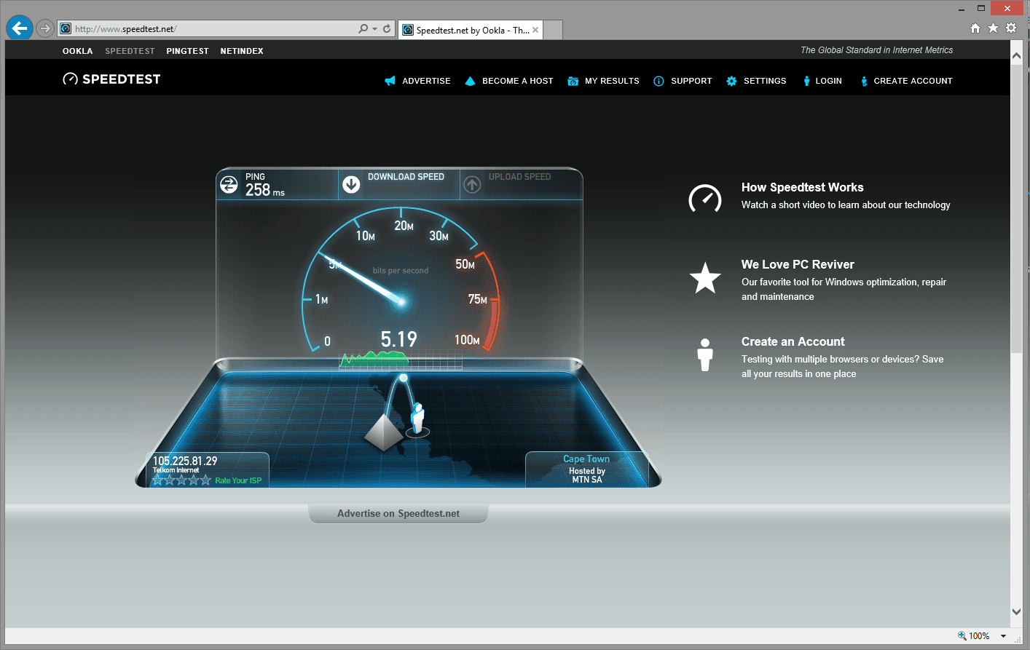
Task: Minimize the browser window
Action: tap(962, 9)
